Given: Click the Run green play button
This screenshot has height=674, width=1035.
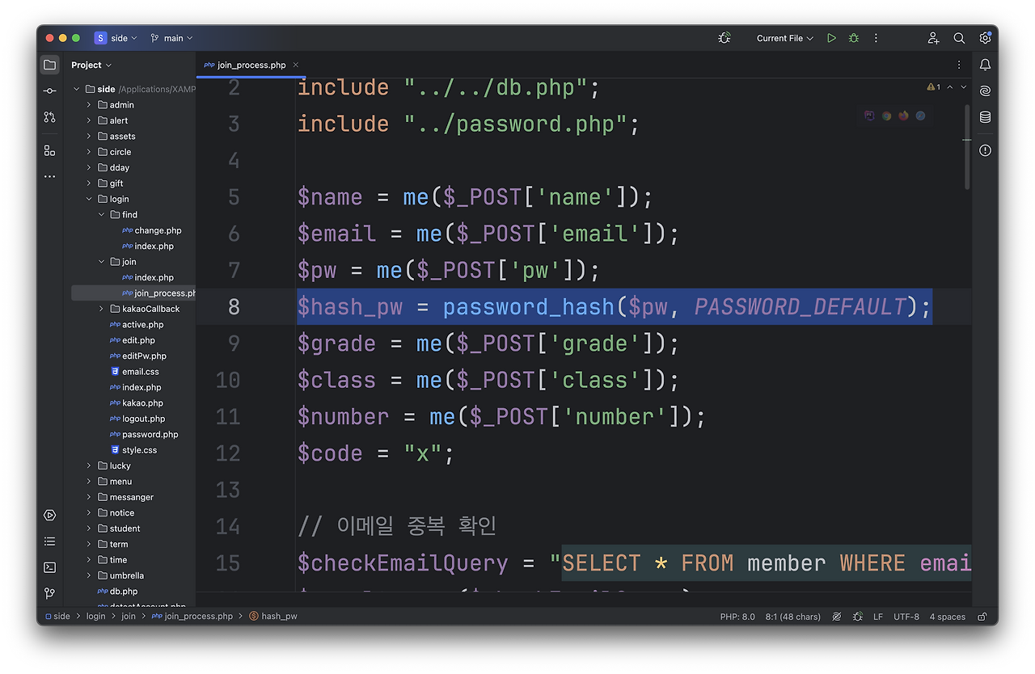Looking at the screenshot, I should 831,38.
